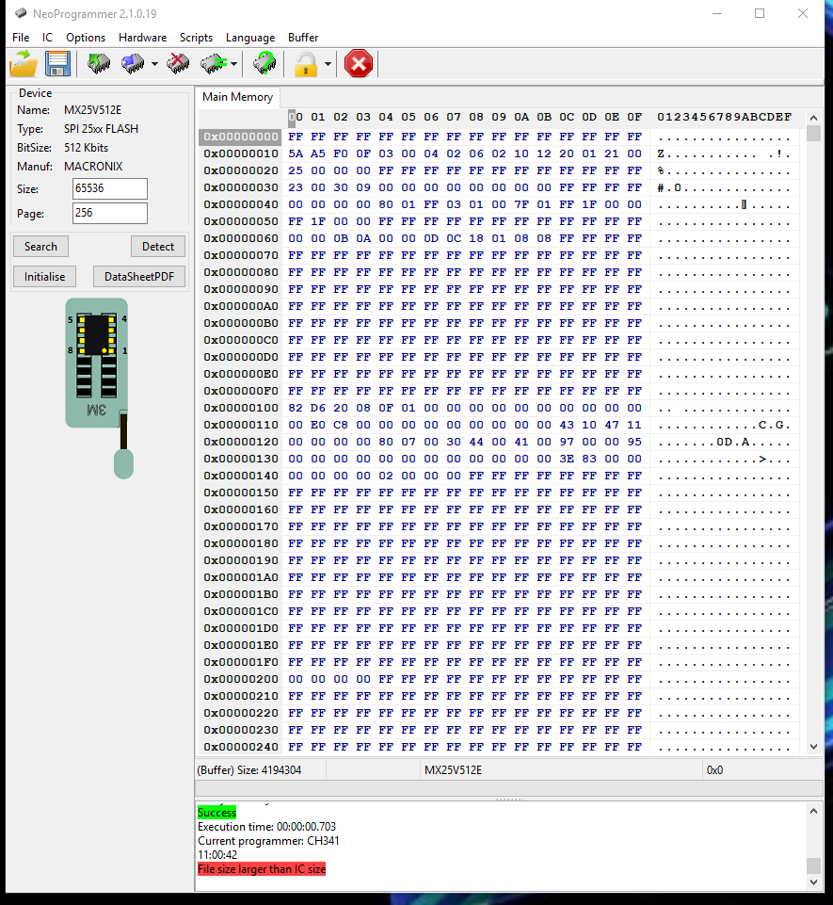Click device name MX25V512E
Image resolution: width=833 pixels, height=905 pixels.
[93, 109]
